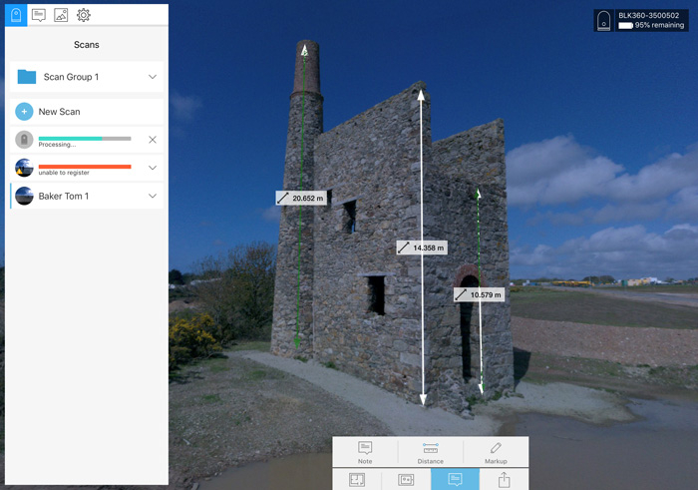Pick the Markup pencil tool
This screenshot has width=698, height=490.
click(x=496, y=452)
